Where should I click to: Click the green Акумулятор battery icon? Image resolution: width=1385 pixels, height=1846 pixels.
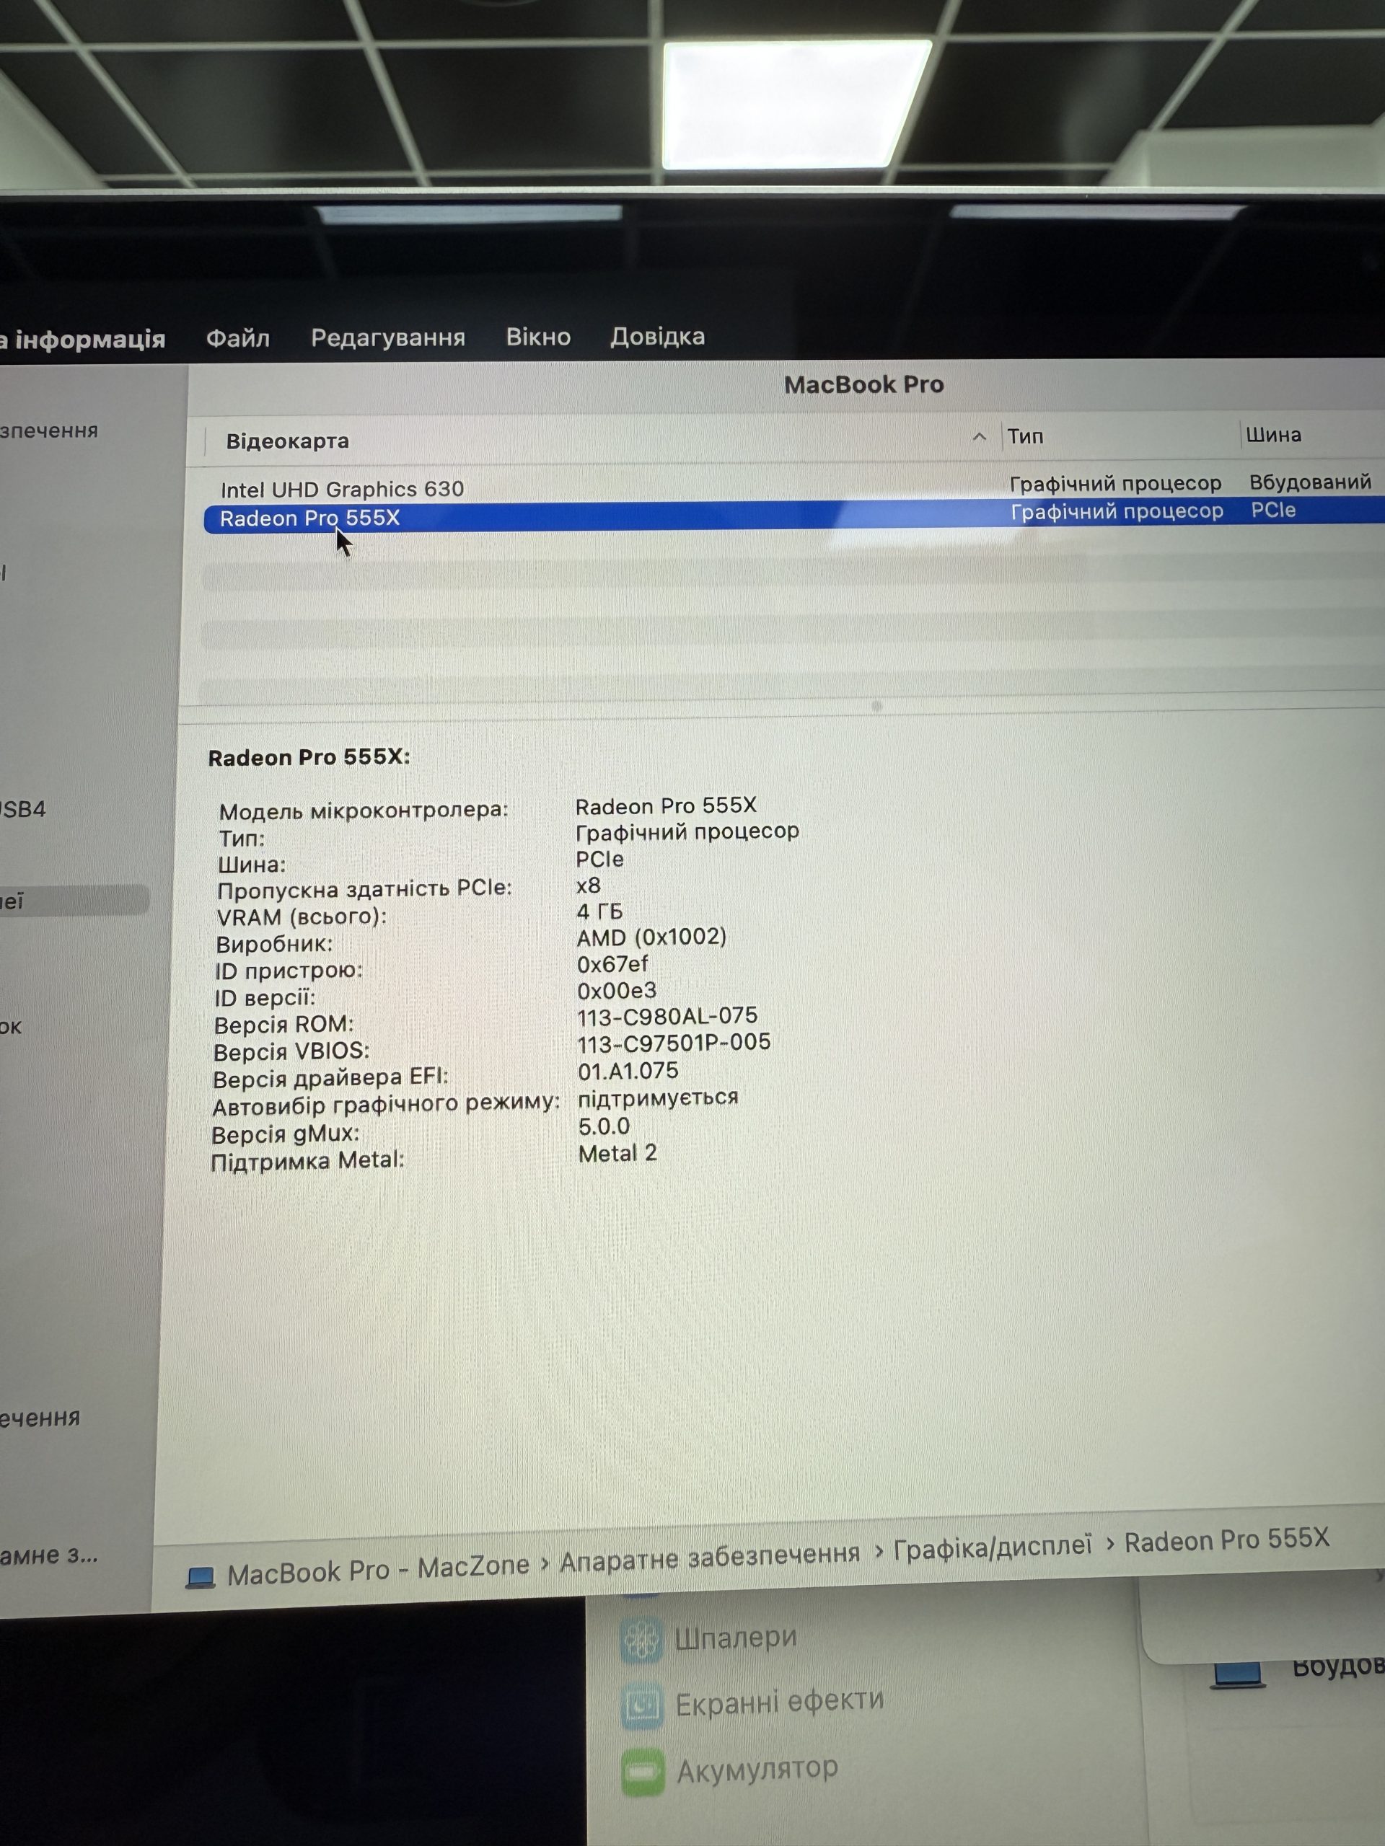pos(643,1772)
